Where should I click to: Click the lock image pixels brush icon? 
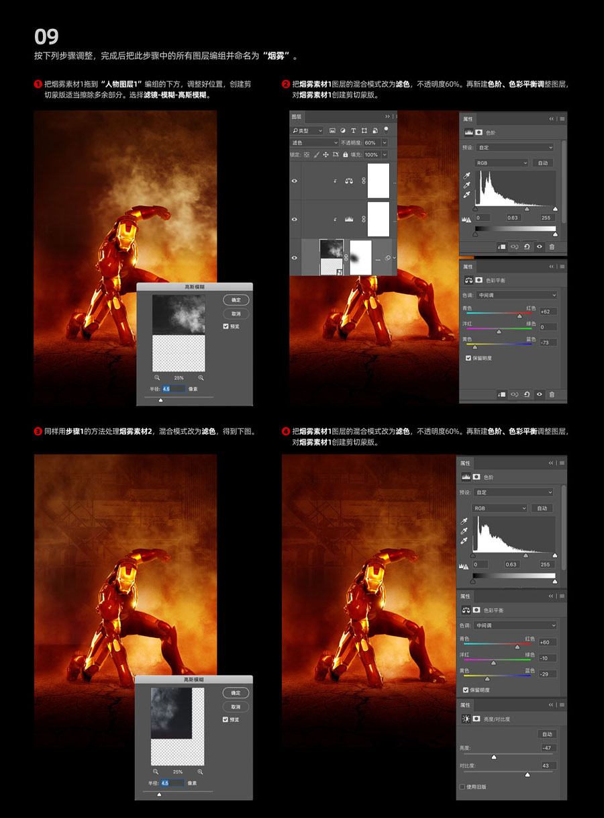tap(315, 154)
